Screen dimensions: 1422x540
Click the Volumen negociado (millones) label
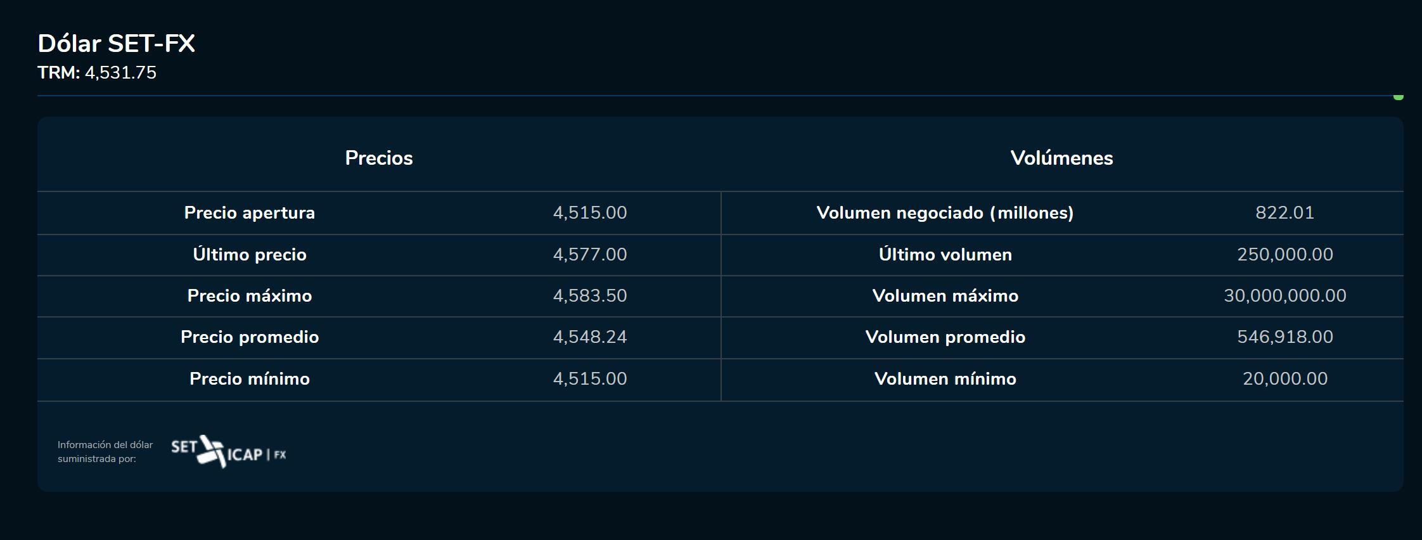coord(945,213)
